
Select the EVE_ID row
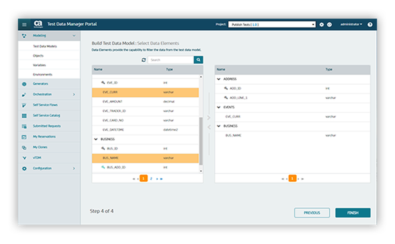(x=145, y=83)
